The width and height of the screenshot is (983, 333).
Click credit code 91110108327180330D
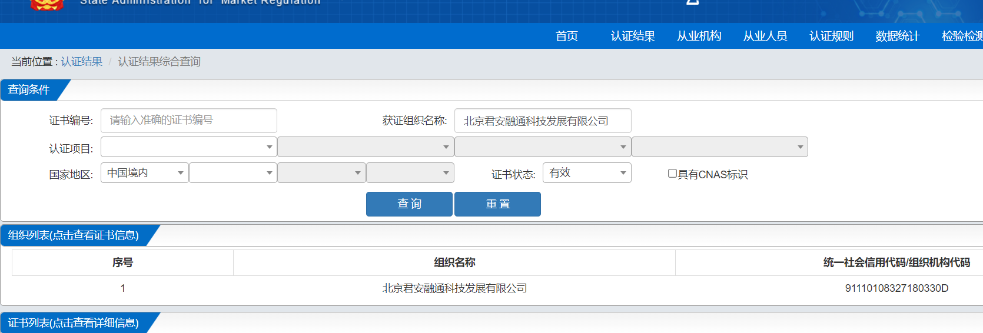pyautogui.click(x=896, y=288)
